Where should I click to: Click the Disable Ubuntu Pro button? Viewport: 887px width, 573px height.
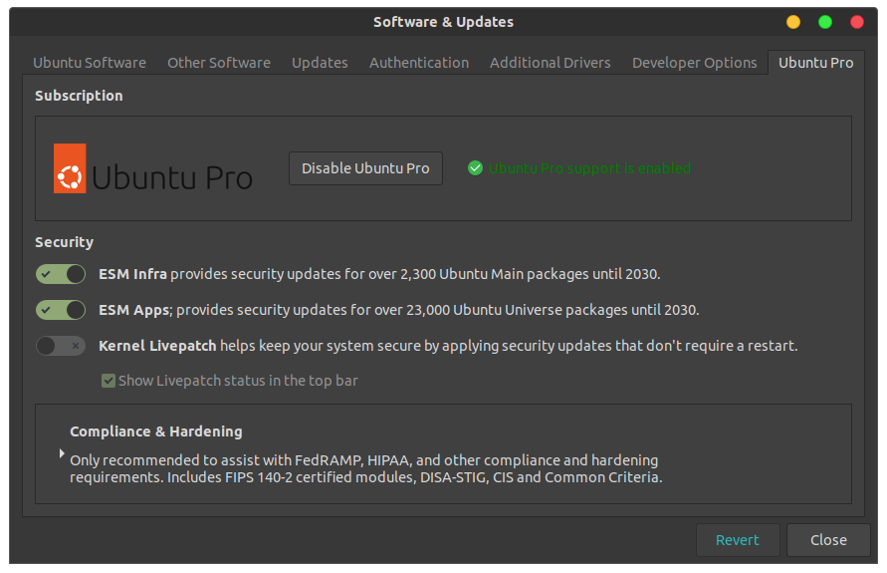[x=365, y=168]
